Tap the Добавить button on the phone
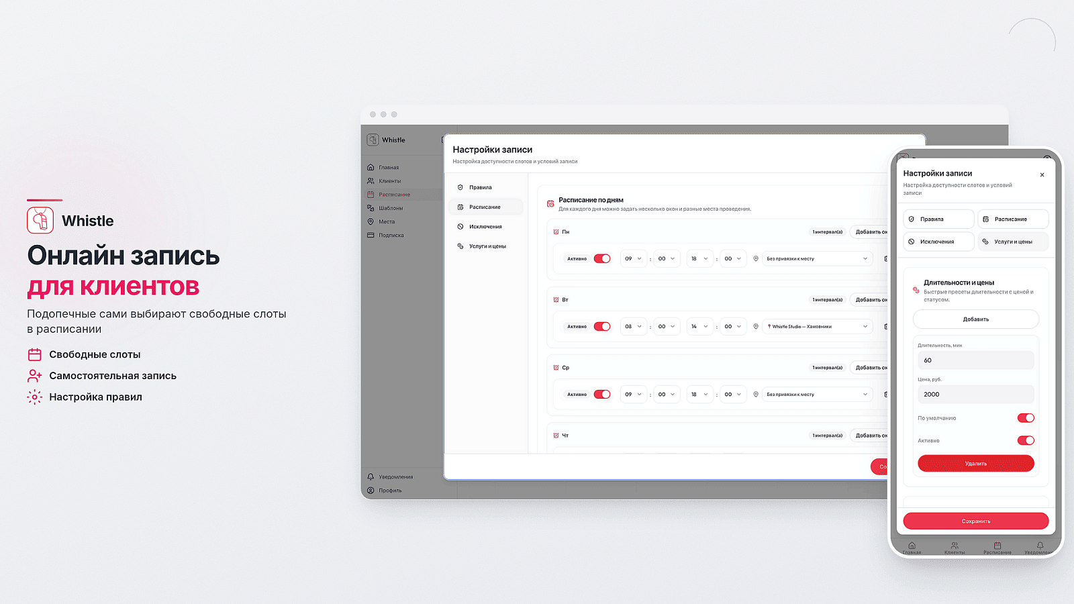This screenshot has width=1074, height=604. click(976, 319)
